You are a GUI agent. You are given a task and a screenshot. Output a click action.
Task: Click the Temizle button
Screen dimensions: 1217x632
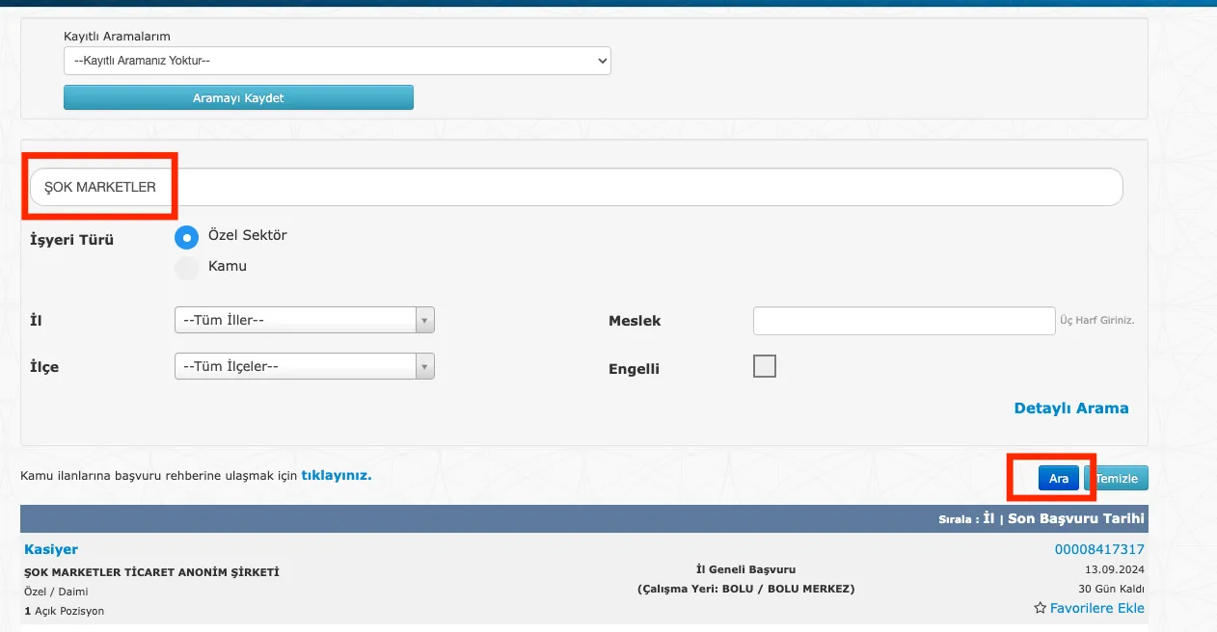point(1117,479)
